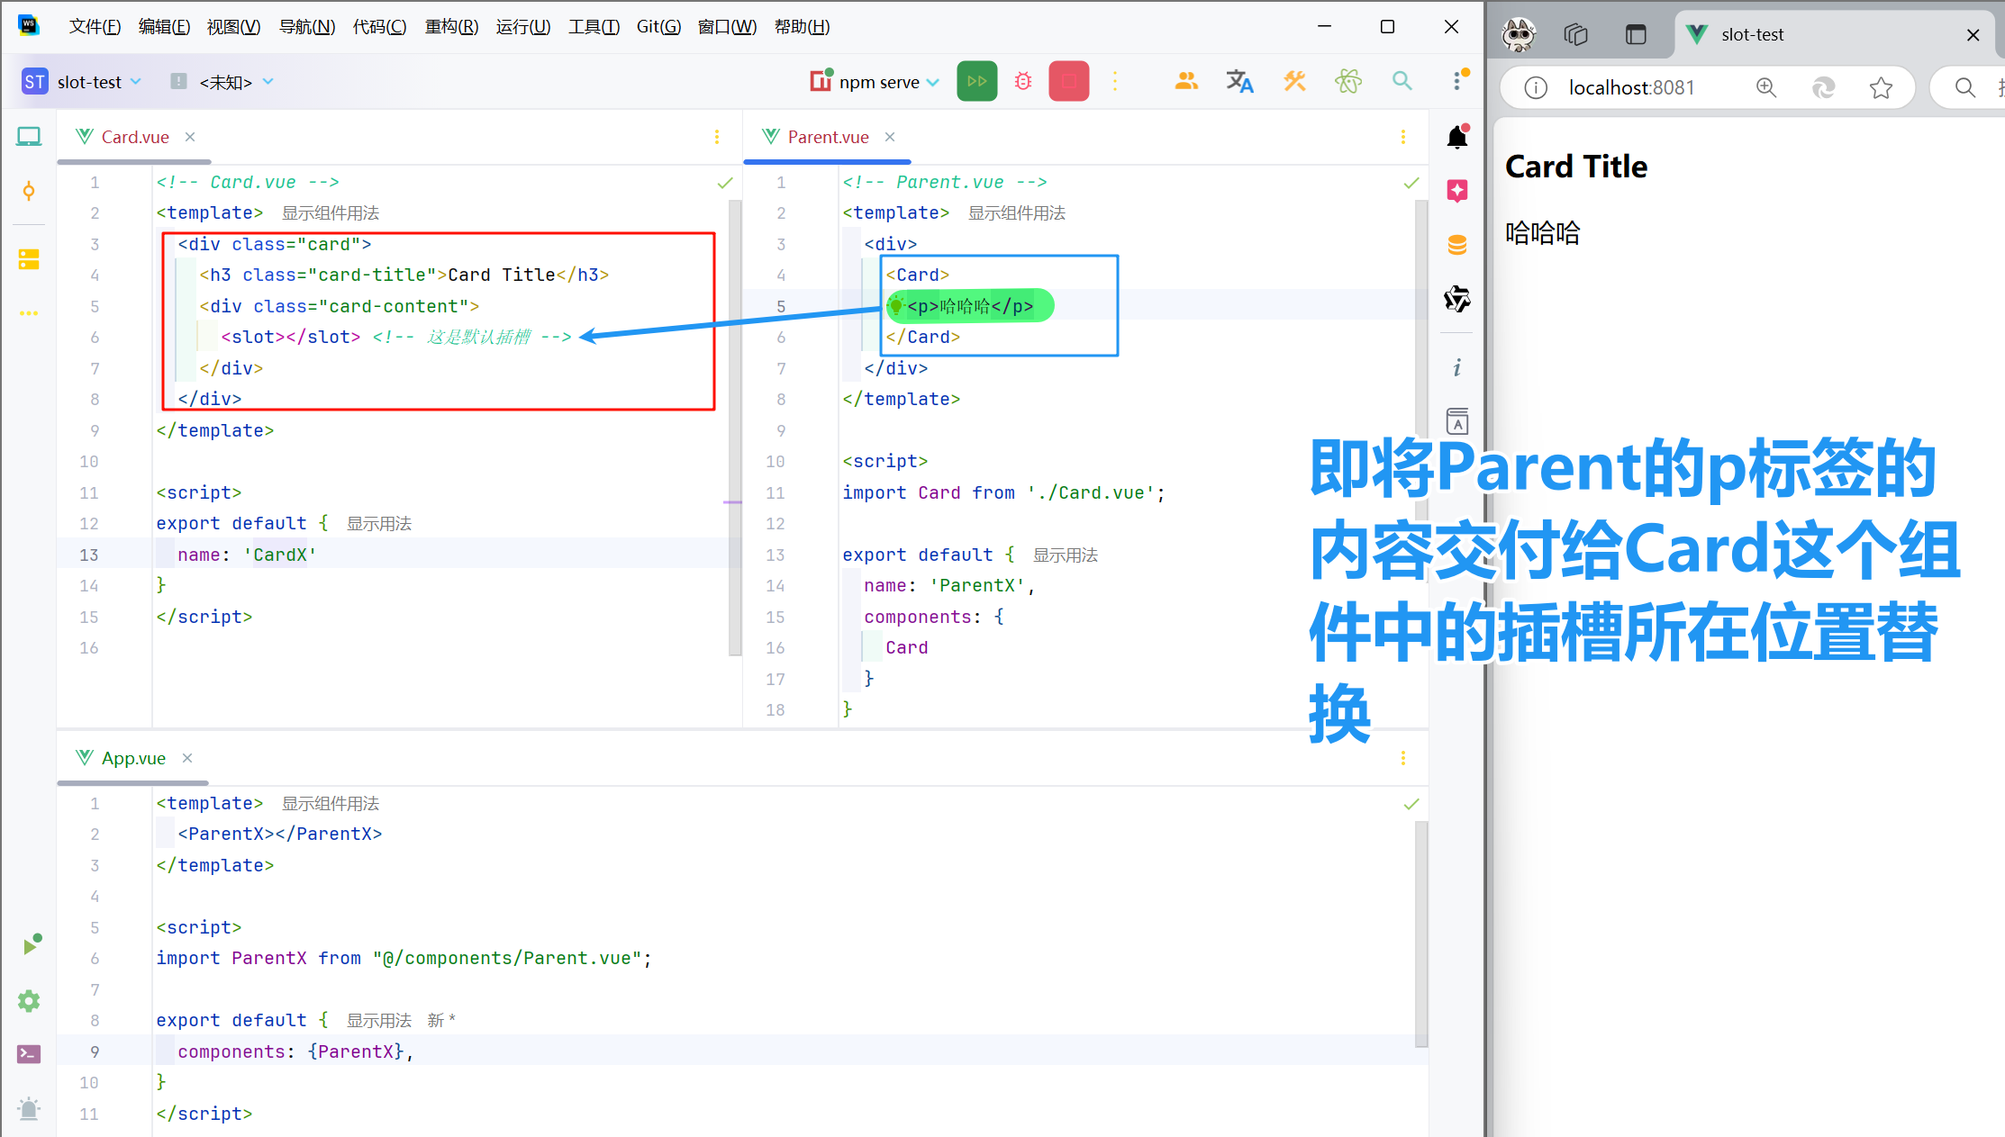Image resolution: width=2005 pixels, height=1137 pixels.
Task: Click the zoom icon in browser address bar
Action: tap(1766, 87)
